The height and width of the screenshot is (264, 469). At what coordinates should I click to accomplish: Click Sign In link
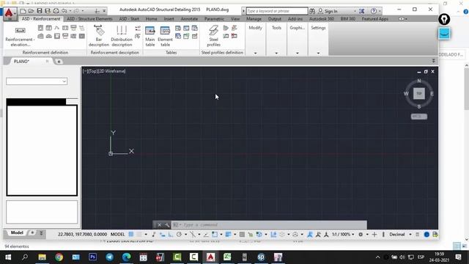point(330,11)
